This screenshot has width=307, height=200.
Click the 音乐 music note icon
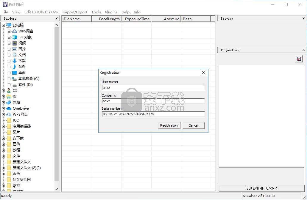(x=15, y=67)
